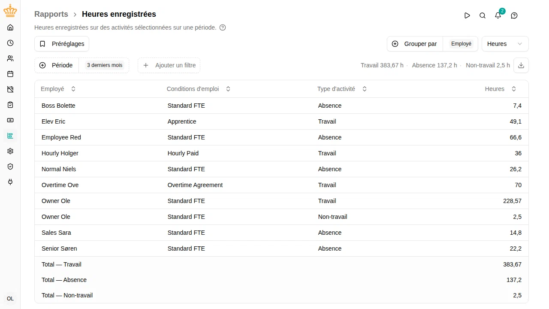Sort by the Employé column

[58, 89]
